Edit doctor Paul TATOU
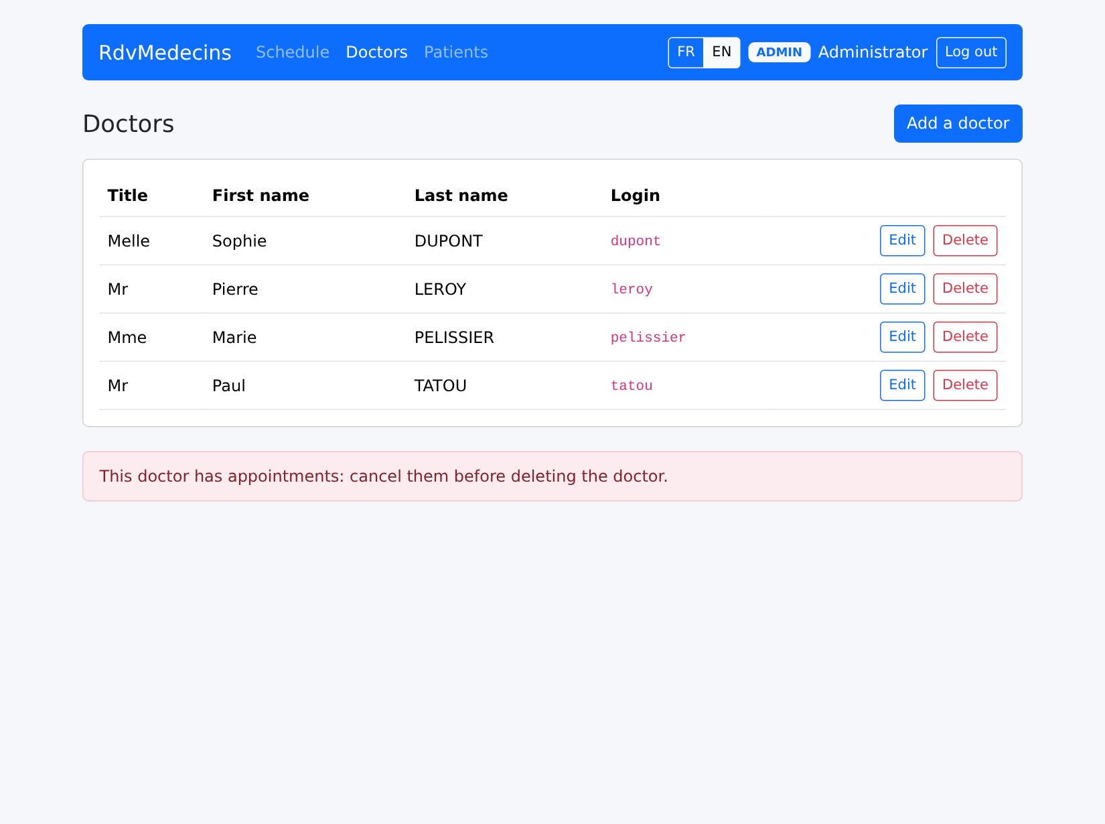The height and width of the screenshot is (824, 1105). (902, 385)
